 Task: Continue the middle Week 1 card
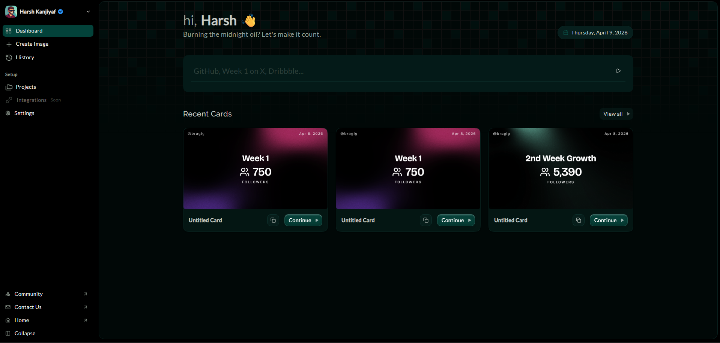(x=455, y=220)
